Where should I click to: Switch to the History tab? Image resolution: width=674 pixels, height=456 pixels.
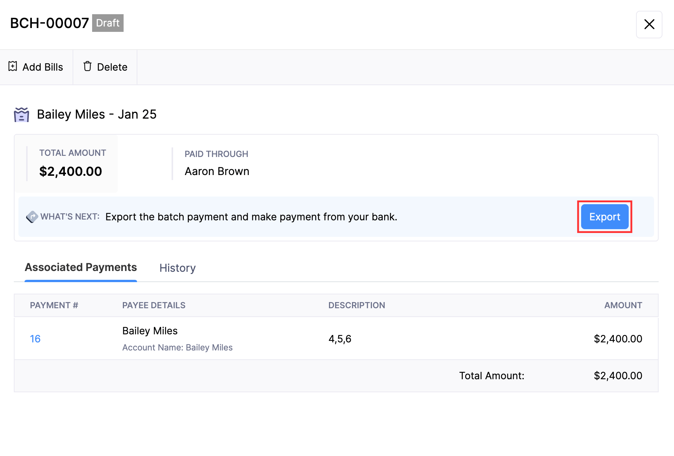tap(177, 268)
